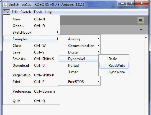Open the Edit menu
The height and width of the screenshot is (115, 151).
[x=15, y=12]
